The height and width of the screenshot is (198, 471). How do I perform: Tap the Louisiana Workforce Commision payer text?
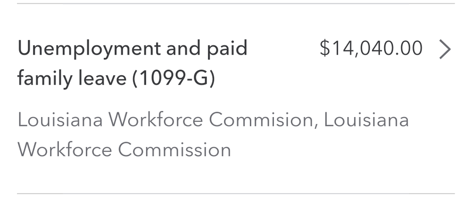coord(165,120)
